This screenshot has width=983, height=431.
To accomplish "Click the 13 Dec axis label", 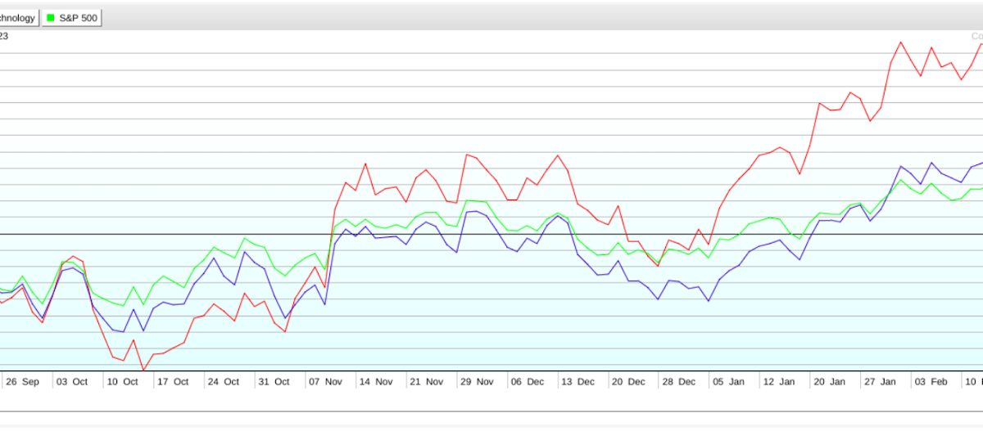I will [x=577, y=382].
